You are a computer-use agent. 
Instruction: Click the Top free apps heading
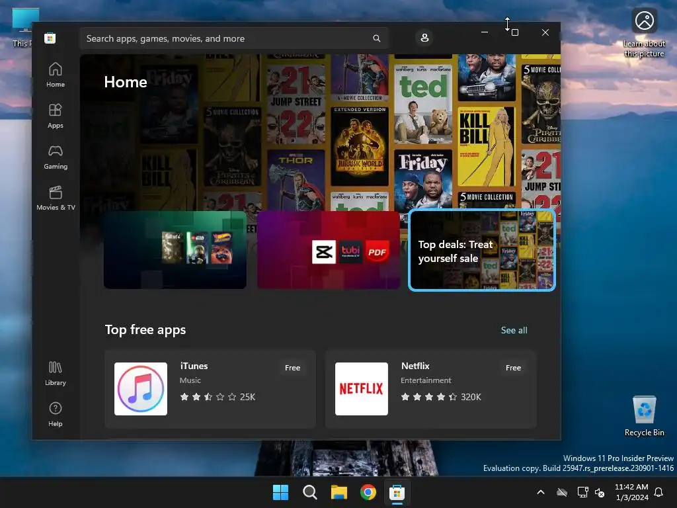pyautogui.click(x=145, y=330)
